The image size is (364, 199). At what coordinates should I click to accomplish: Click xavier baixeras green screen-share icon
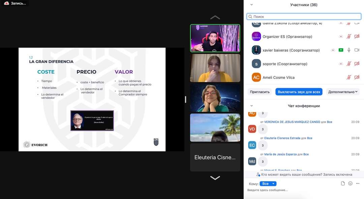point(341,50)
